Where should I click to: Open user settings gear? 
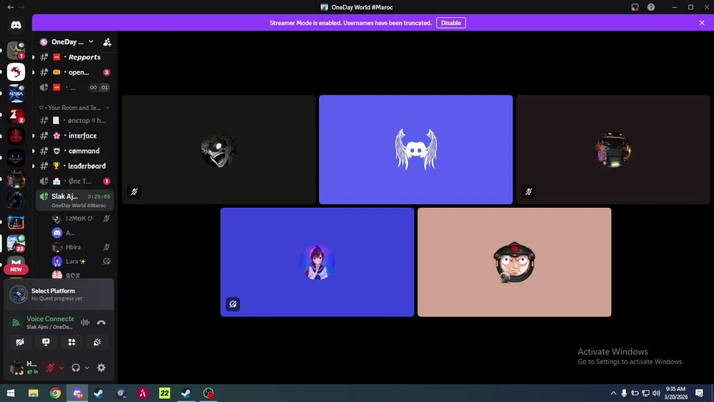click(101, 367)
